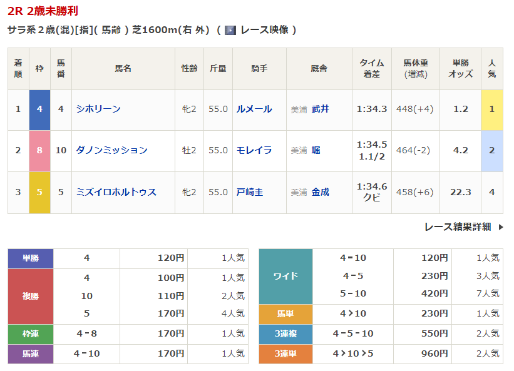
Task: Click the pink frame number 8 swatch
Action: [39, 150]
